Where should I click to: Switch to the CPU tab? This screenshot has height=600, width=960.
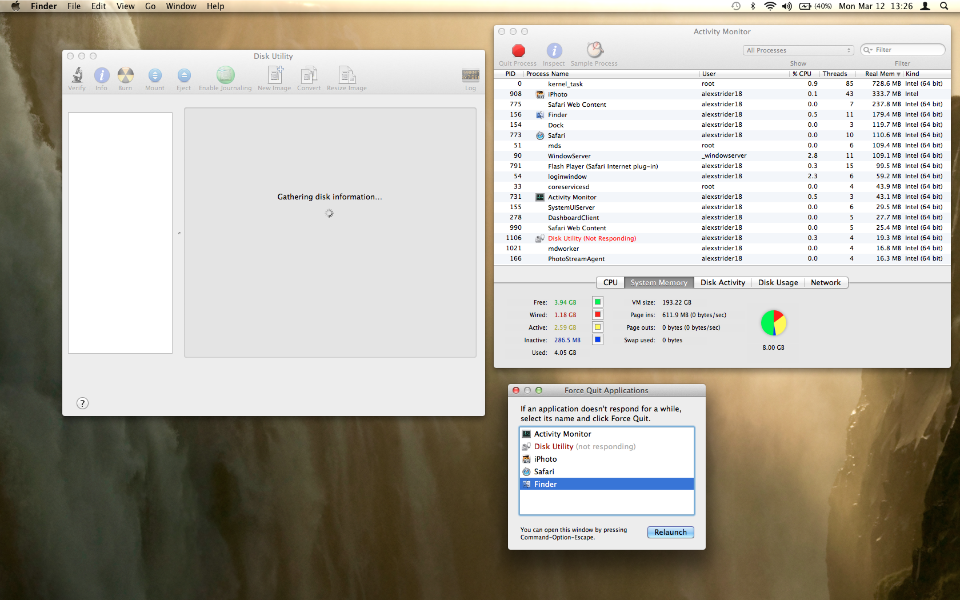[x=610, y=283]
